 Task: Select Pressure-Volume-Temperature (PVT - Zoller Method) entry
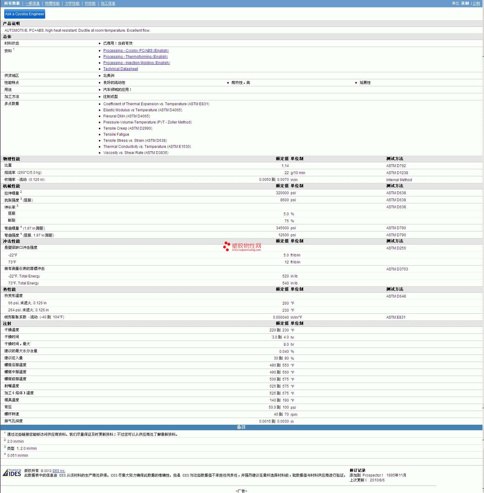point(147,122)
